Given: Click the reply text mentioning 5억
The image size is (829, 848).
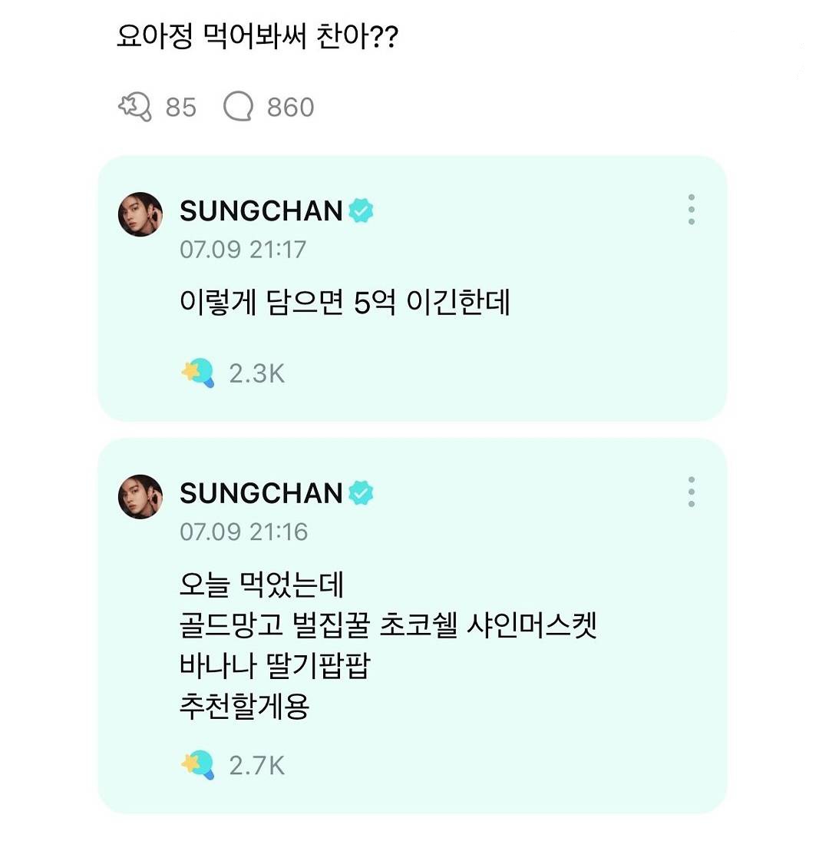Looking at the screenshot, I should (x=345, y=304).
